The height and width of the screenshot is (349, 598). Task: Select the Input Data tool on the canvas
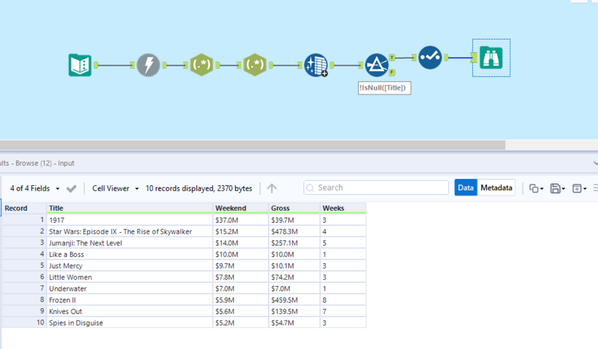tap(80, 65)
